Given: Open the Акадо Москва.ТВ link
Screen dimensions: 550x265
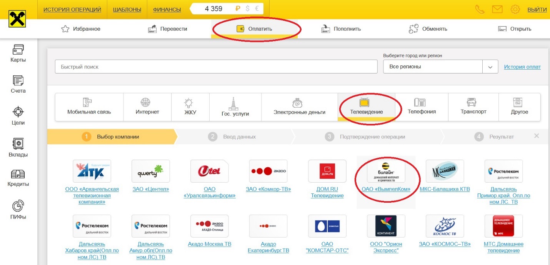Looking at the screenshot, I should pyautogui.click(x=210, y=244).
